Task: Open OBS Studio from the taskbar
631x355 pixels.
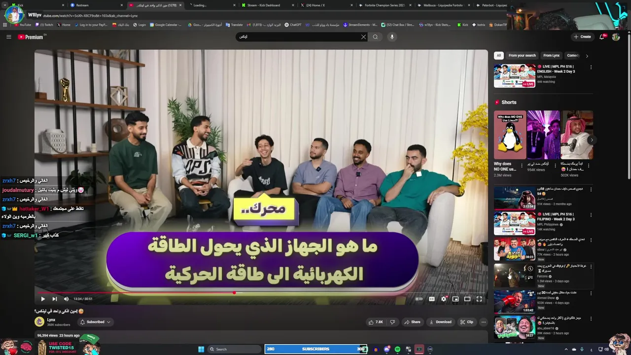Action: coord(430,349)
